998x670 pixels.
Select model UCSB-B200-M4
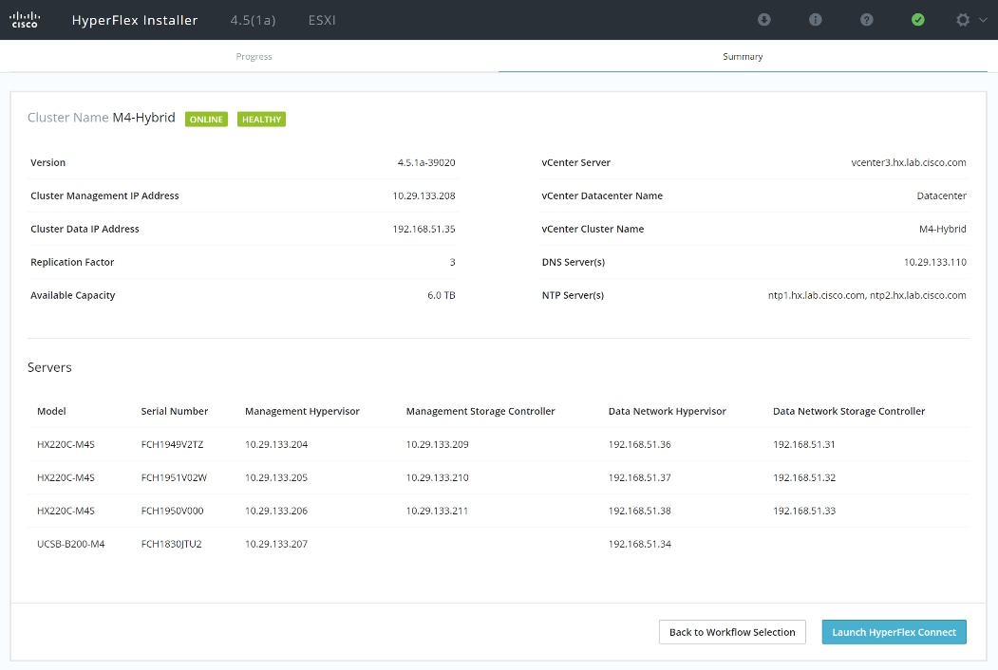pos(70,544)
